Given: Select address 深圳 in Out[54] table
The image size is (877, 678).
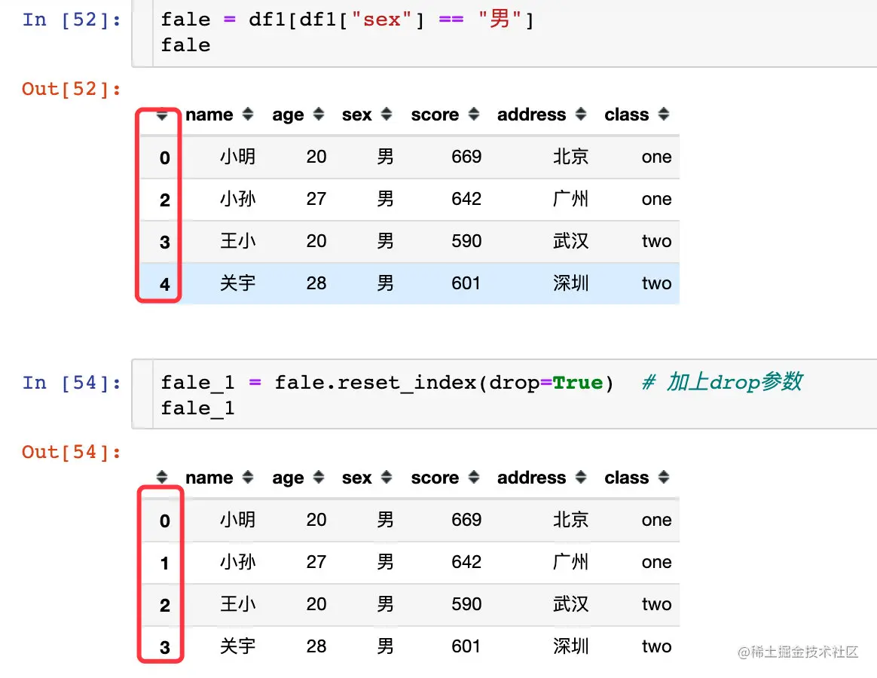Looking at the screenshot, I should tap(570, 646).
